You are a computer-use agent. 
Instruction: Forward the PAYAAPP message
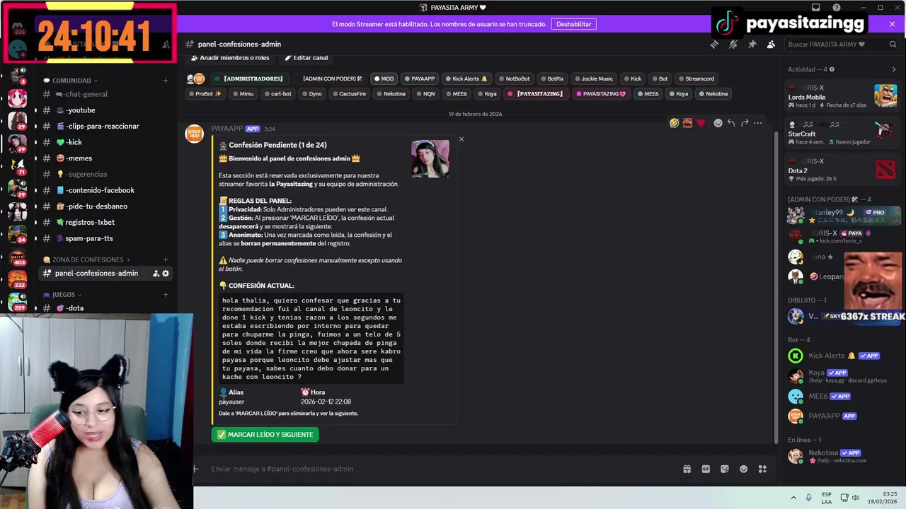745,123
